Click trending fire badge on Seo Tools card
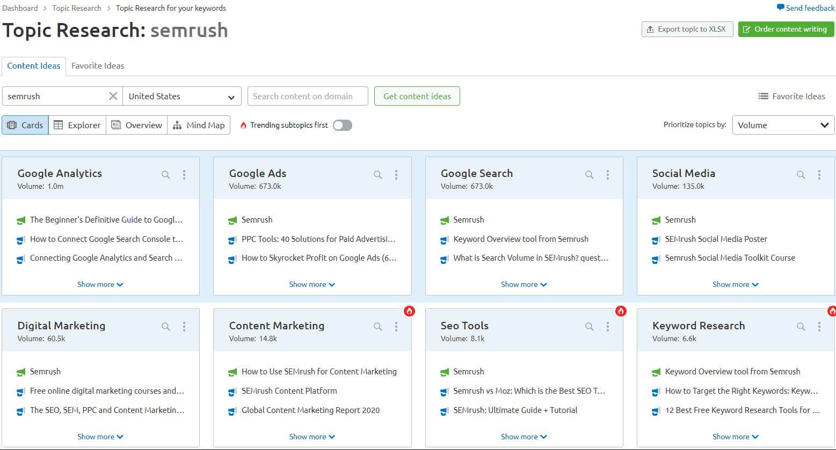 621,311
